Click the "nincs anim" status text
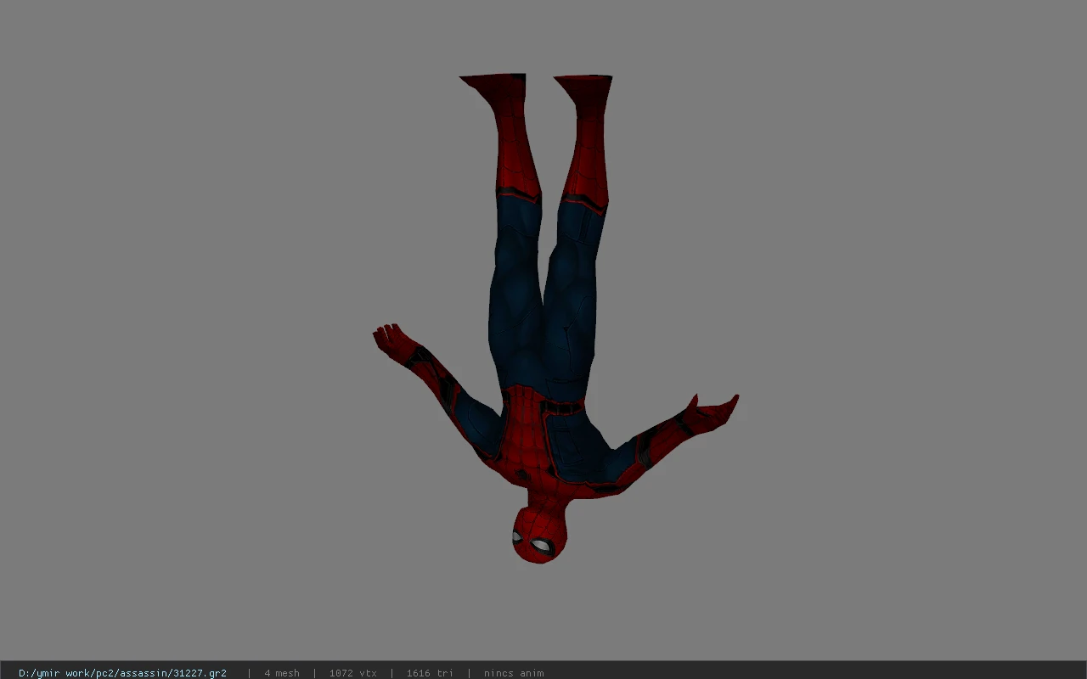 tap(514, 673)
